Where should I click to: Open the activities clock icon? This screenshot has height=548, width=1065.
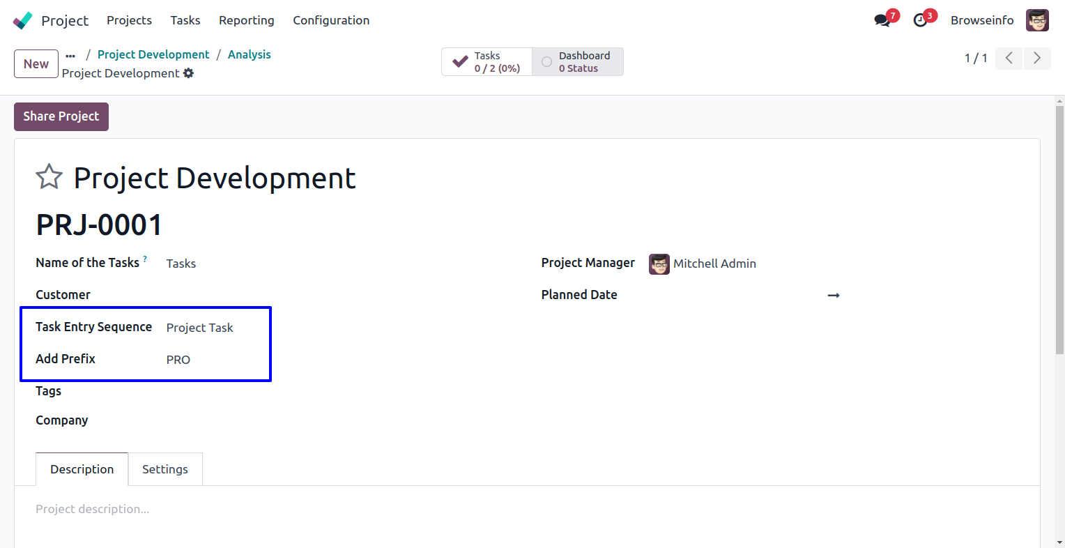(x=921, y=20)
